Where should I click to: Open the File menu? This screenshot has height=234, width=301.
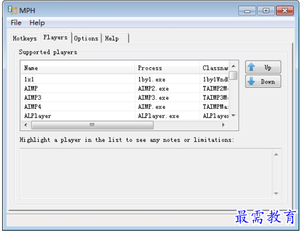point(16,23)
